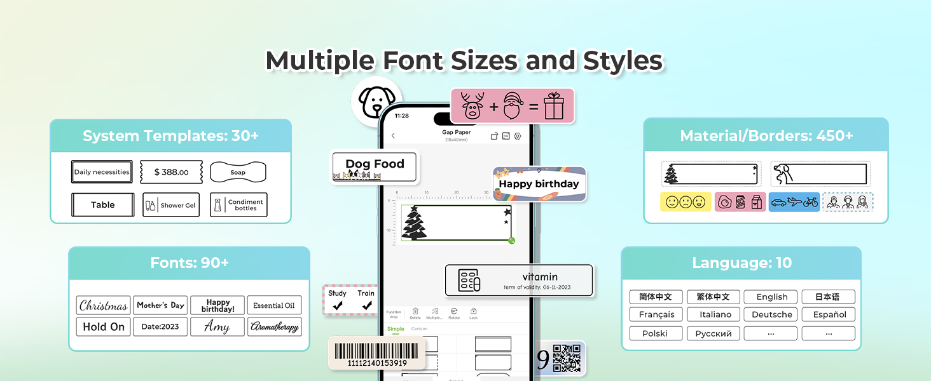Select Polski language
This screenshot has width=931, height=381.
[x=656, y=333]
